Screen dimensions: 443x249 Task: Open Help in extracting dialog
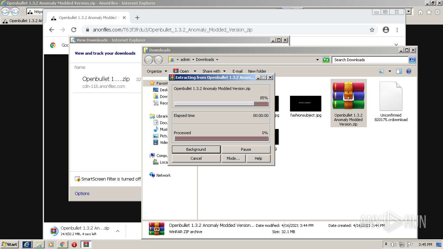point(259,158)
